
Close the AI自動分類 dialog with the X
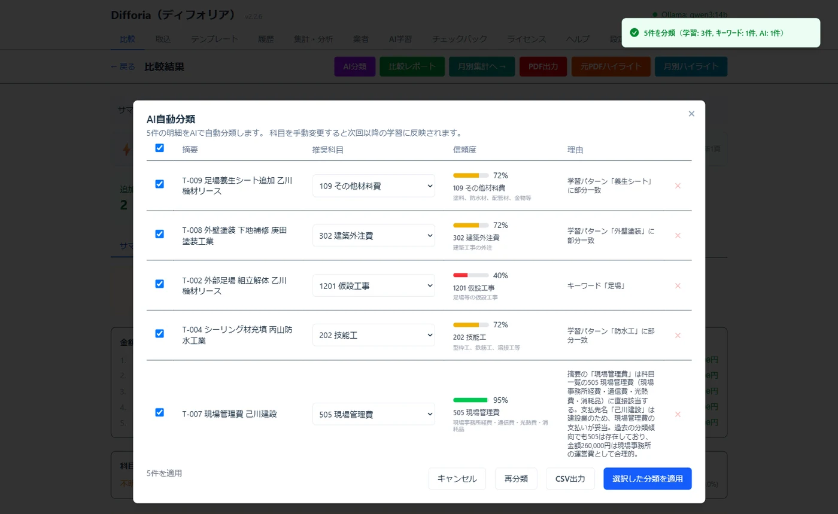[x=691, y=114]
